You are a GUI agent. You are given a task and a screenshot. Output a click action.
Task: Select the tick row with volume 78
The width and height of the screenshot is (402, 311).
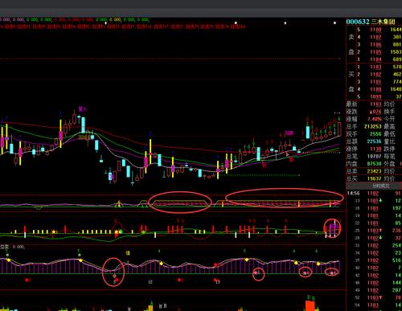point(374,297)
